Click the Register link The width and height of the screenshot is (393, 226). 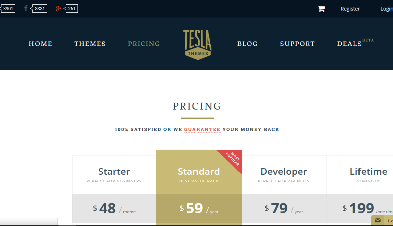point(350,9)
